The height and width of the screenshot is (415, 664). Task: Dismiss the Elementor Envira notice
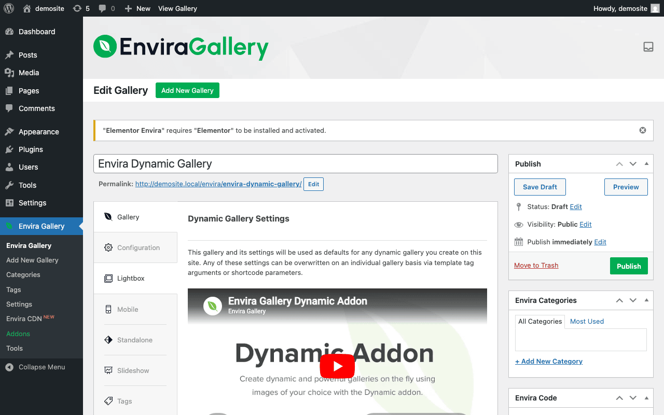click(x=642, y=130)
